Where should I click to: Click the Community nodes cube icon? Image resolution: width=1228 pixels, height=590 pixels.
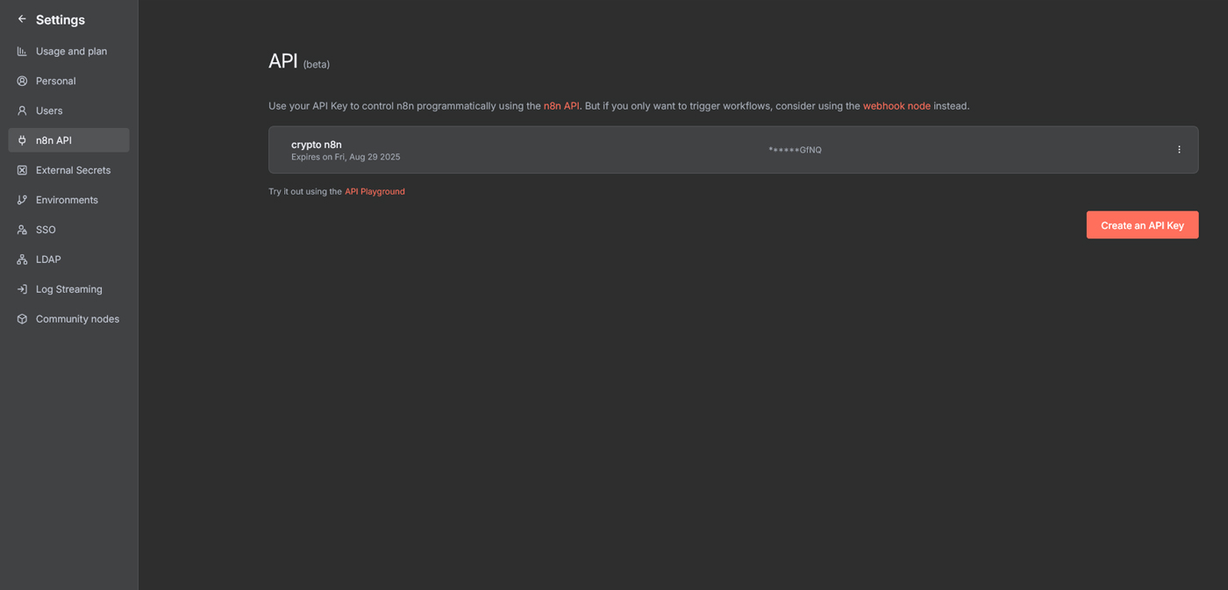[22, 320]
